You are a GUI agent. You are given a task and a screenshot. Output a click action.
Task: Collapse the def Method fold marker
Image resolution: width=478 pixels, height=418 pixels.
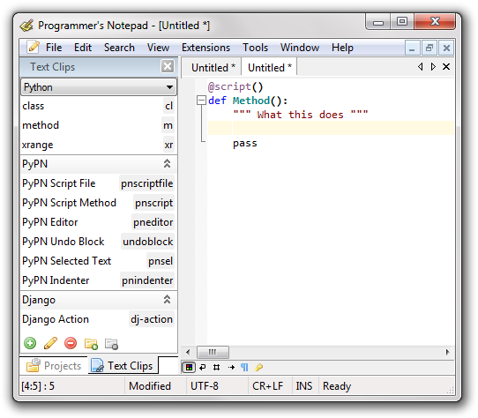(201, 101)
